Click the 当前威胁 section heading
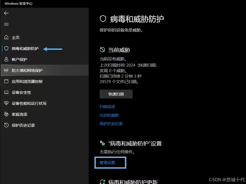The image size is (246, 184). [x=119, y=50]
